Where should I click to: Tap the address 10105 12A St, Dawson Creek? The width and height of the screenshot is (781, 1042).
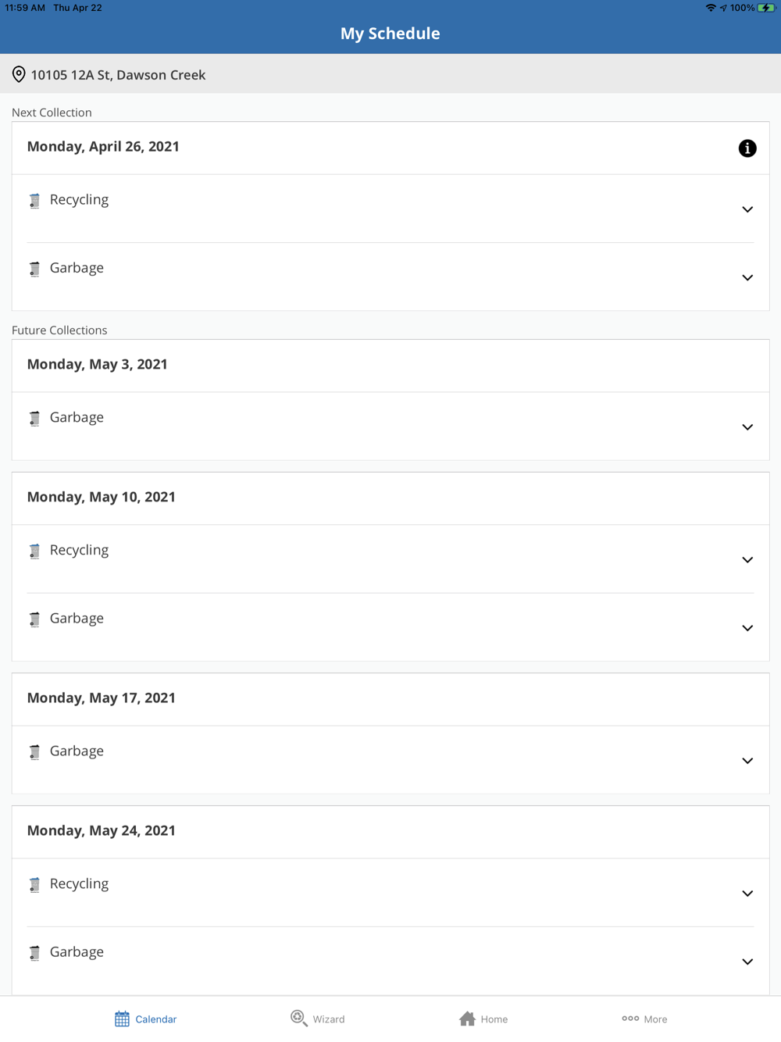(118, 75)
